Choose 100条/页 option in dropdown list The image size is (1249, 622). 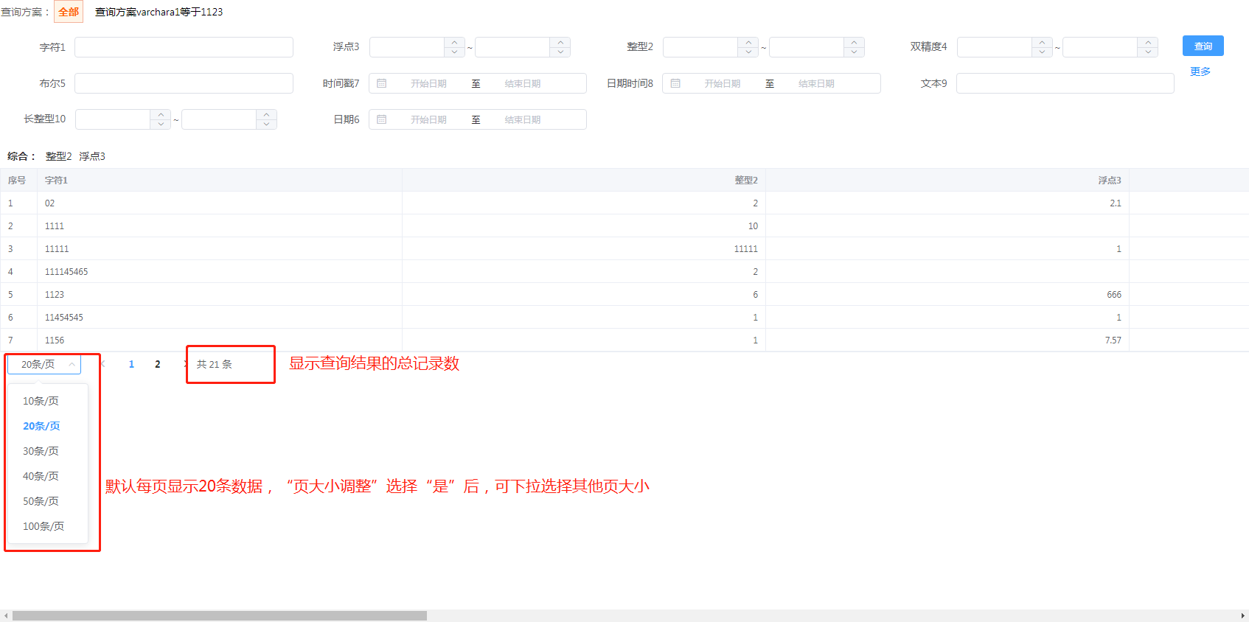44,526
